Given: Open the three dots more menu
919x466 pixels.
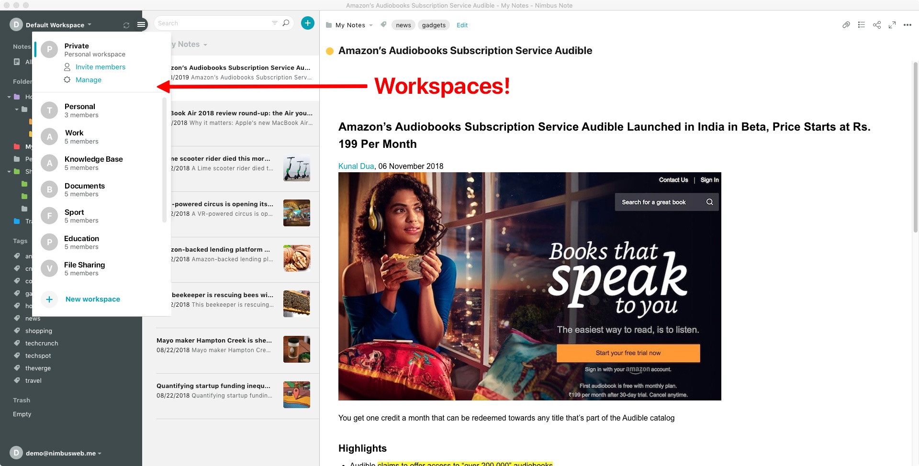Looking at the screenshot, I should pyautogui.click(x=908, y=25).
